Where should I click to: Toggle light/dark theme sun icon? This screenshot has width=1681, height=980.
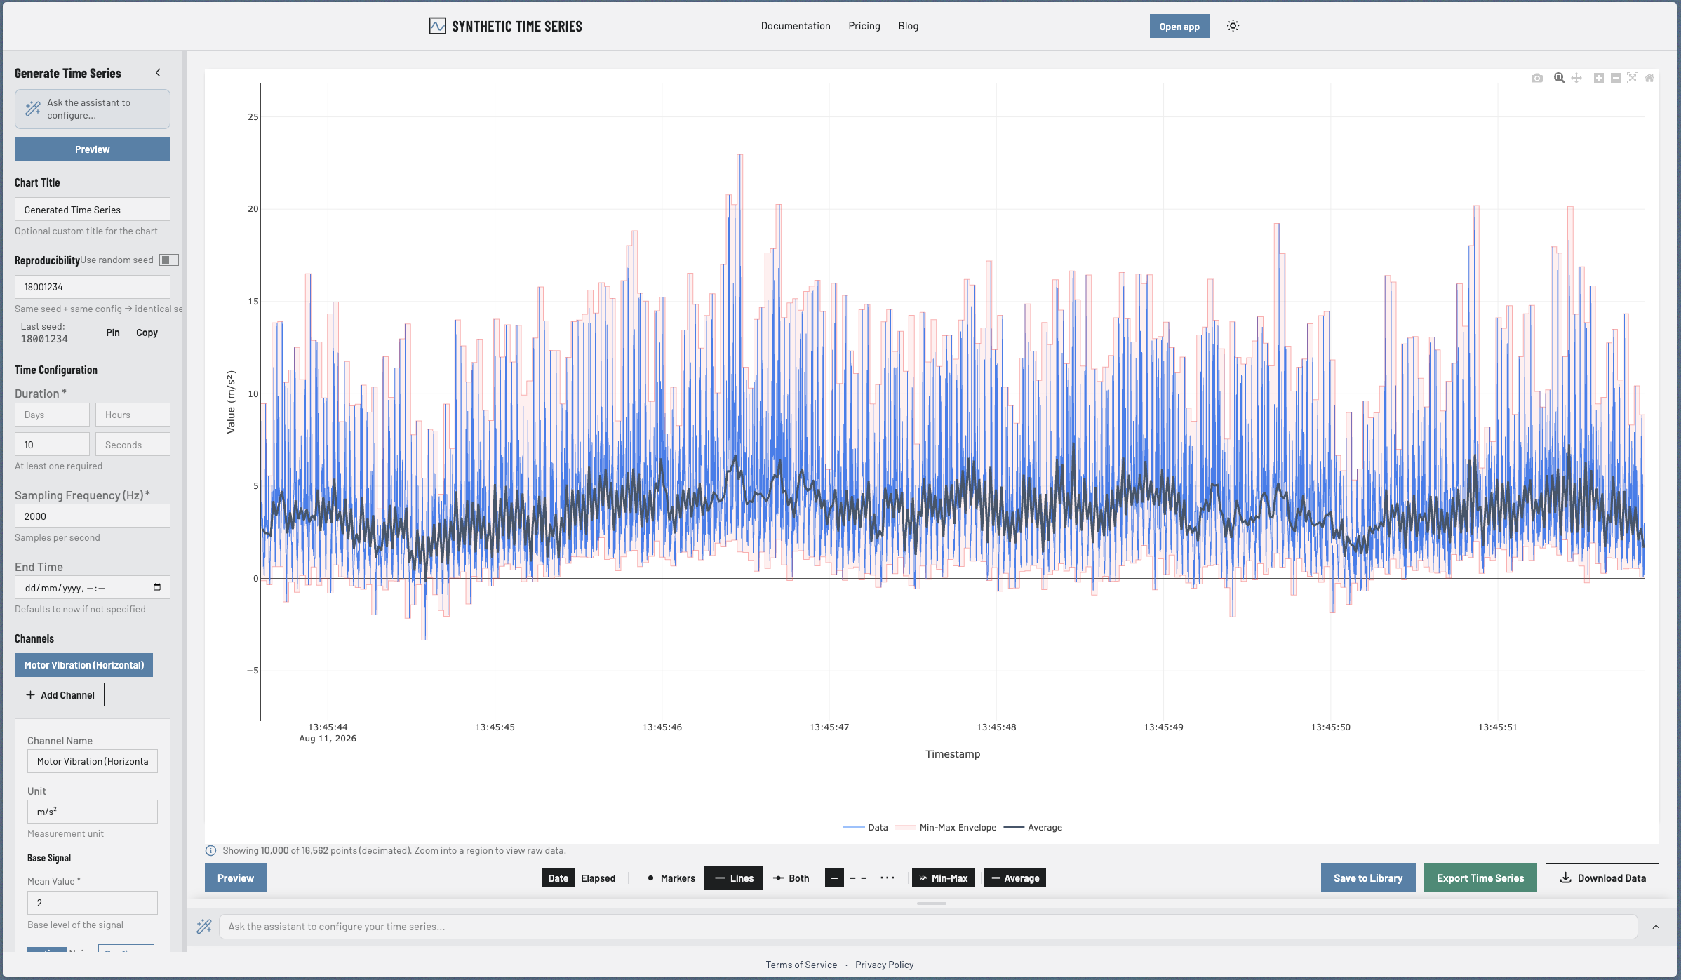click(1233, 26)
